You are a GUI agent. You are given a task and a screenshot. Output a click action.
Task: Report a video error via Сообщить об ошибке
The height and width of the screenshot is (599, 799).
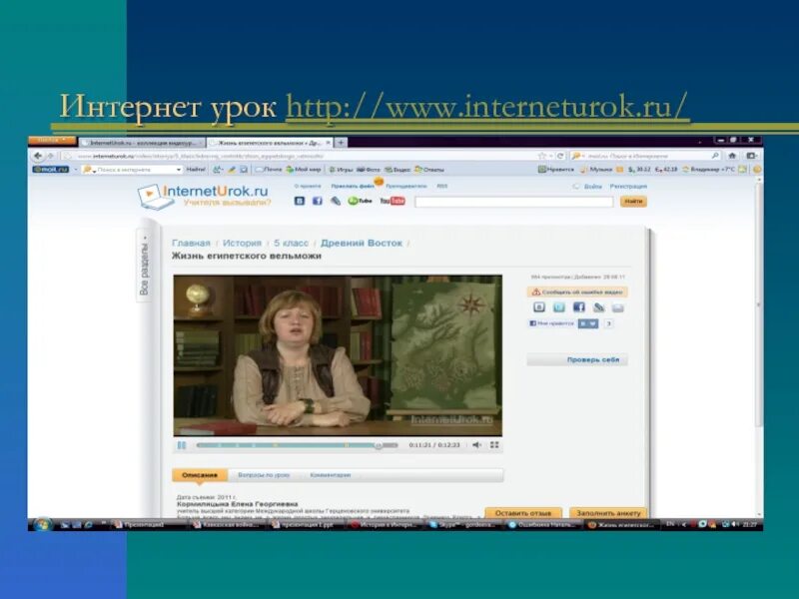click(577, 292)
